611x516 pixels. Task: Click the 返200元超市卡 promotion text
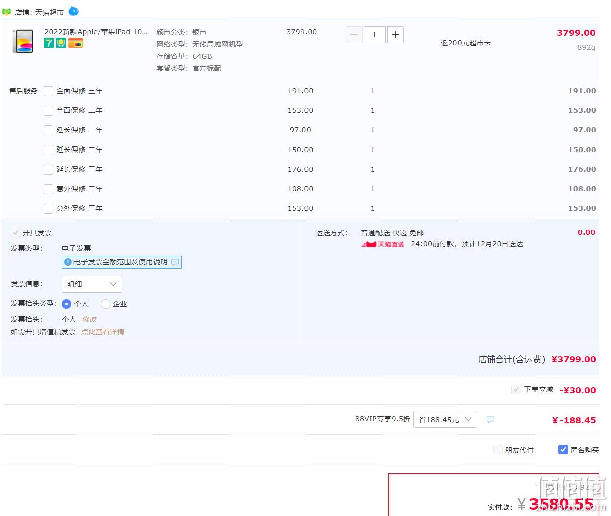(466, 43)
